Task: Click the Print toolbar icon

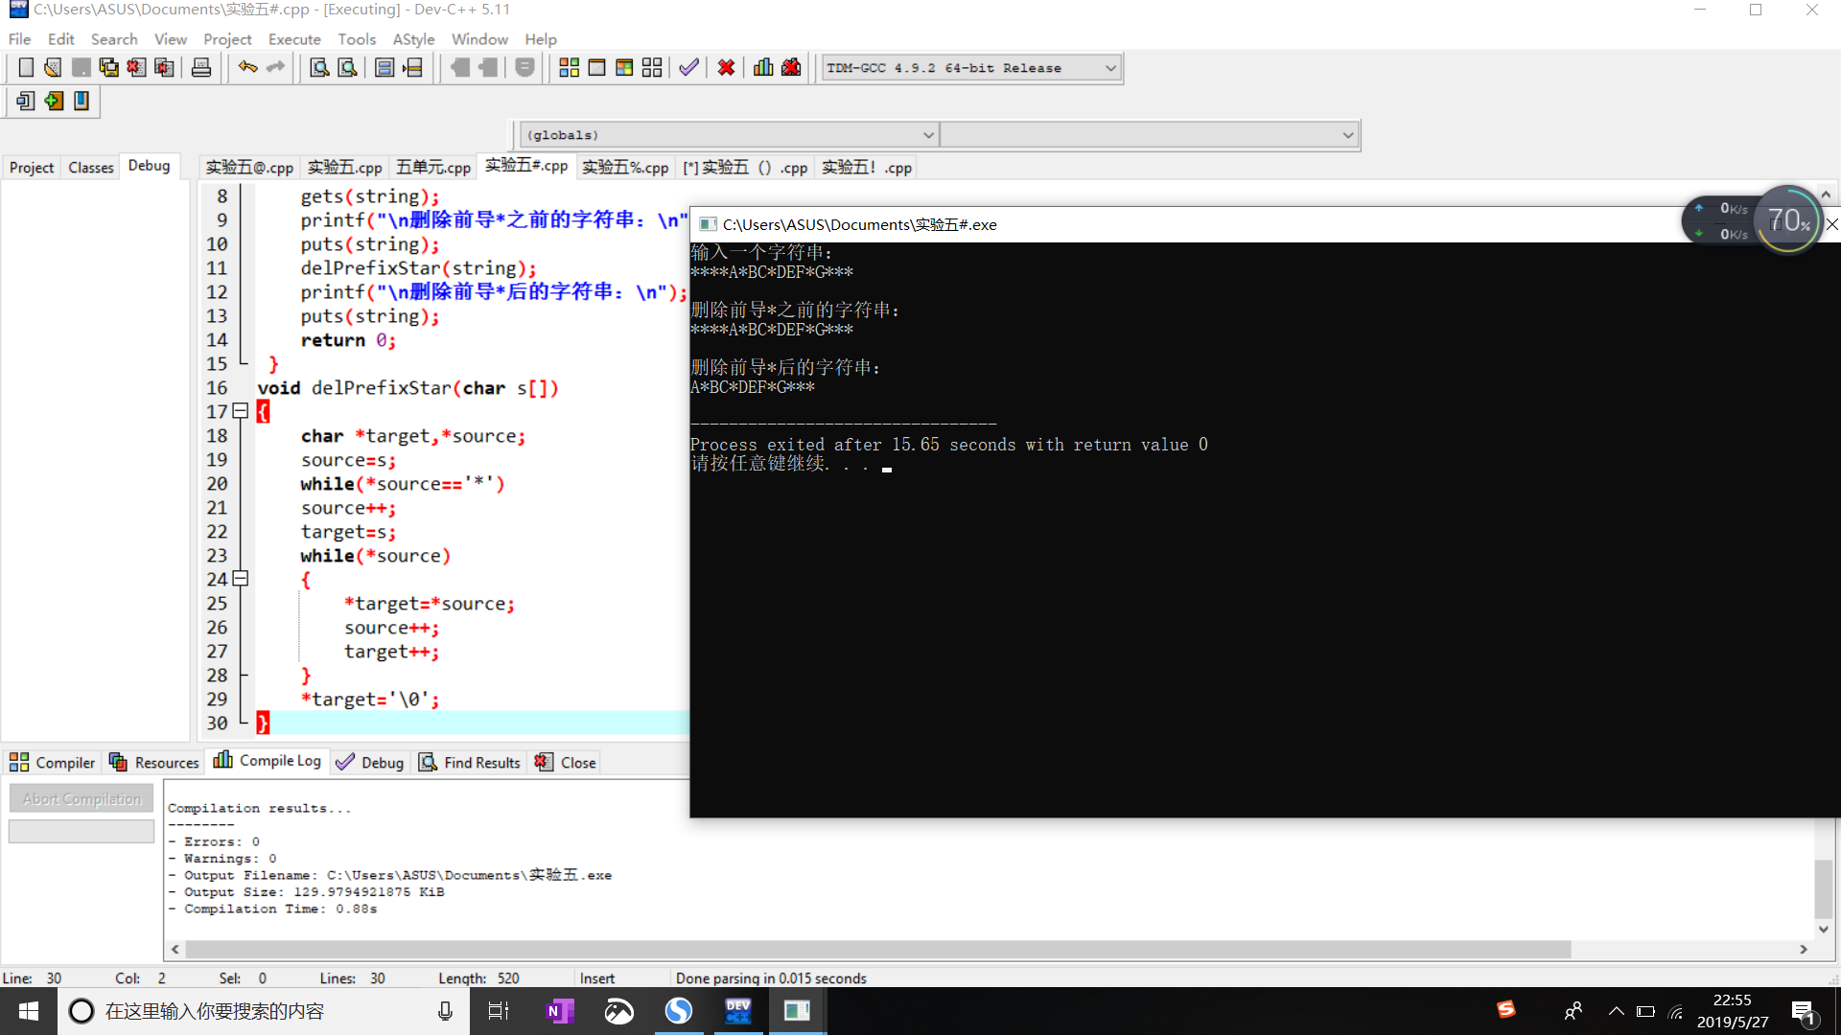Action: pyautogui.click(x=201, y=68)
